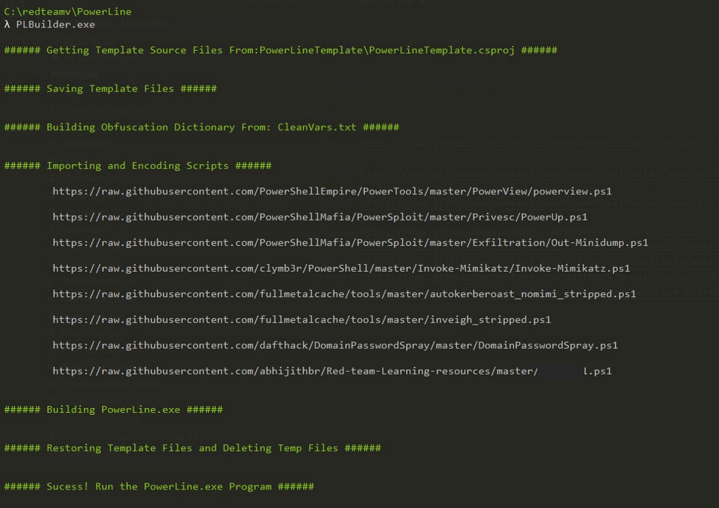Click the Exfiltration/Out-Minidump.ps1 URL
The width and height of the screenshot is (719, 508).
tap(351, 242)
